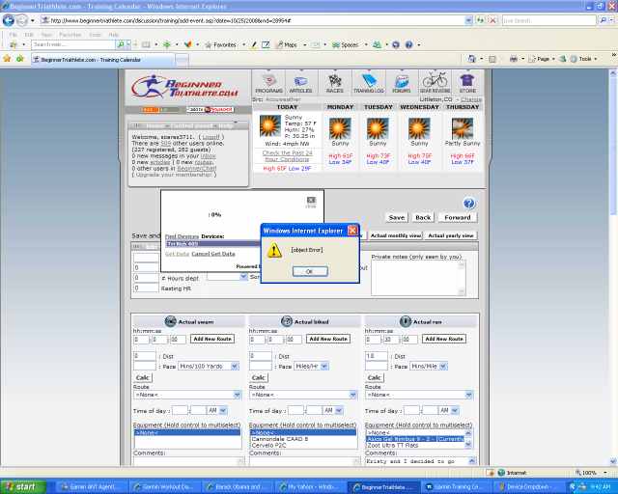
Task: Click the Logoff link
Action: click(x=211, y=137)
